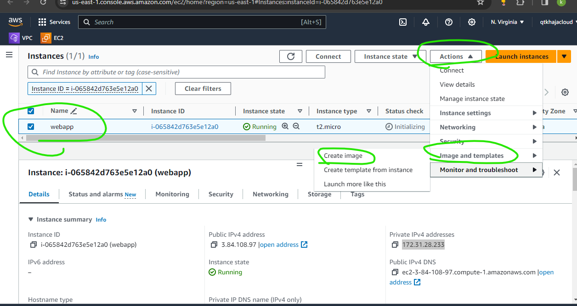Copy the Public IPv4 address 3.84.108.97
This screenshot has height=306, width=577.
pyautogui.click(x=214, y=245)
